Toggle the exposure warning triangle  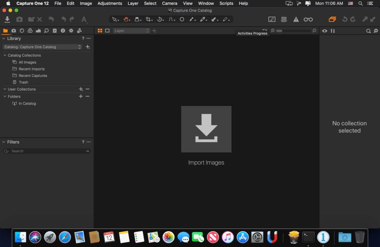pyautogui.click(x=296, y=19)
